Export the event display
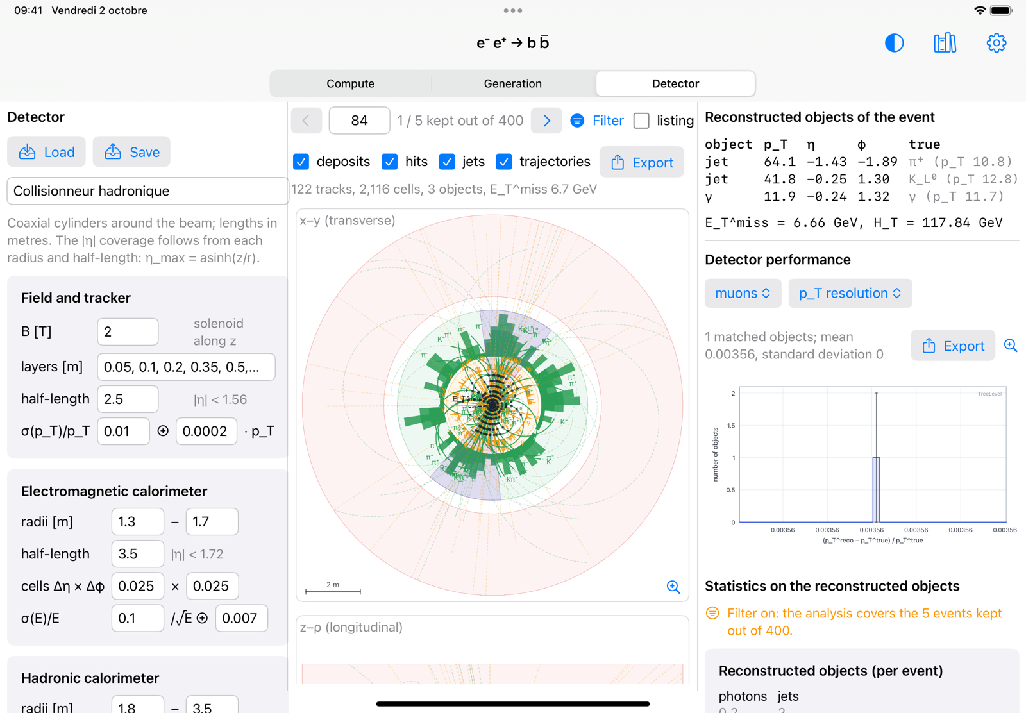 tap(642, 162)
